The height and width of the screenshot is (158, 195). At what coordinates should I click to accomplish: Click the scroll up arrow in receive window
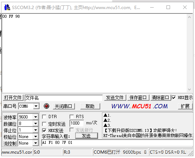[x=189, y=17]
